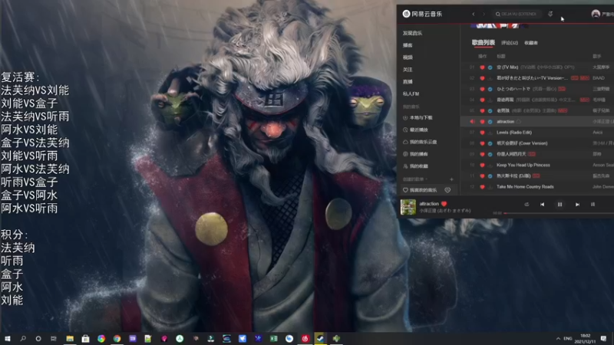614x345 pixels.
Task: Seek along the playback progress bar
Action: click(x=559, y=213)
